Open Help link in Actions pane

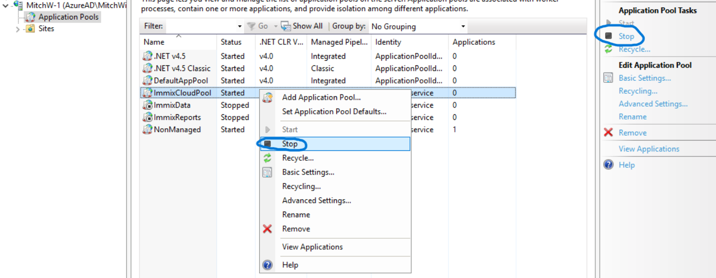(x=627, y=165)
